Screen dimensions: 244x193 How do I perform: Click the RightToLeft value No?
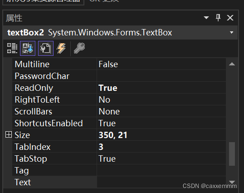click(104, 100)
